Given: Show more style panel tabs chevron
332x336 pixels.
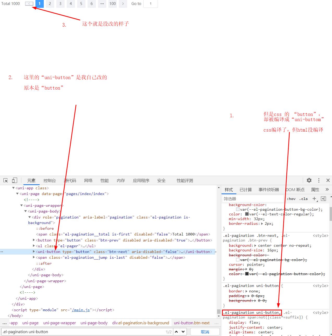Looking at the screenshot, I should (x=327, y=190).
